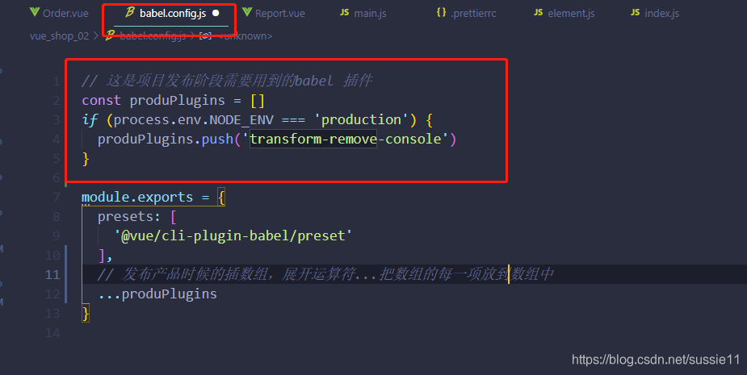Click 'produPlugins.push' call on line 4
Image resolution: width=747 pixels, height=375 pixels.
pyautogui.click(x=166, y=140)
